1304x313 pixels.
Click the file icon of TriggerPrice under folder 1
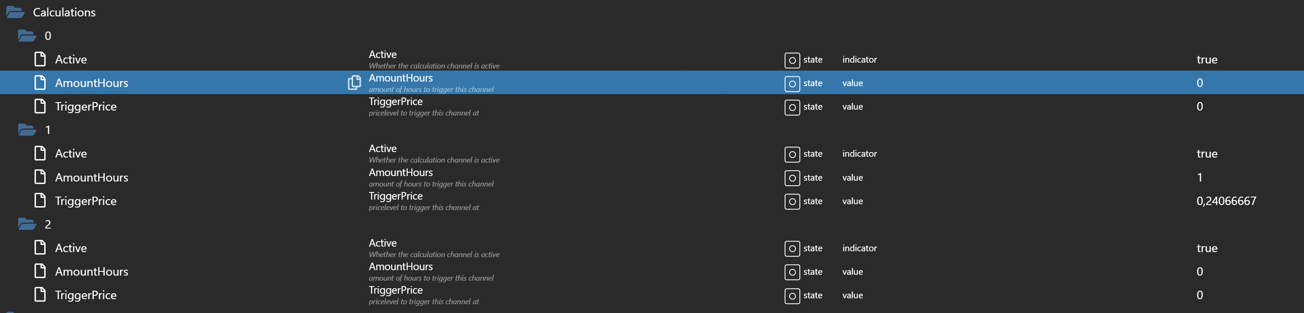[40, 201]
